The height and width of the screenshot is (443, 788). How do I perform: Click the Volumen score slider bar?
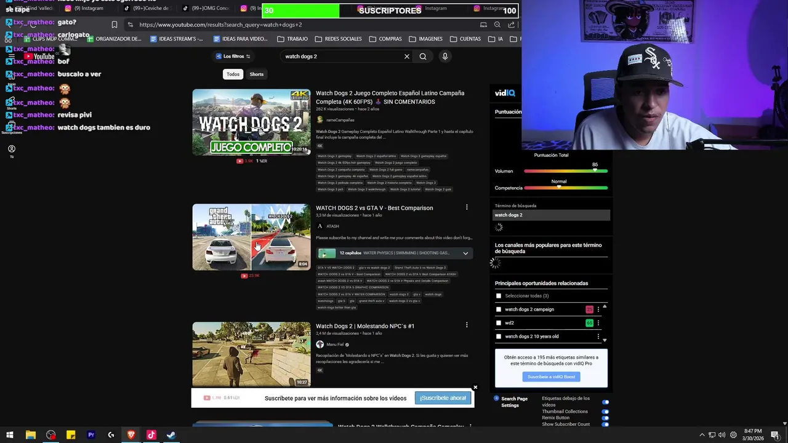pos(566,171)
